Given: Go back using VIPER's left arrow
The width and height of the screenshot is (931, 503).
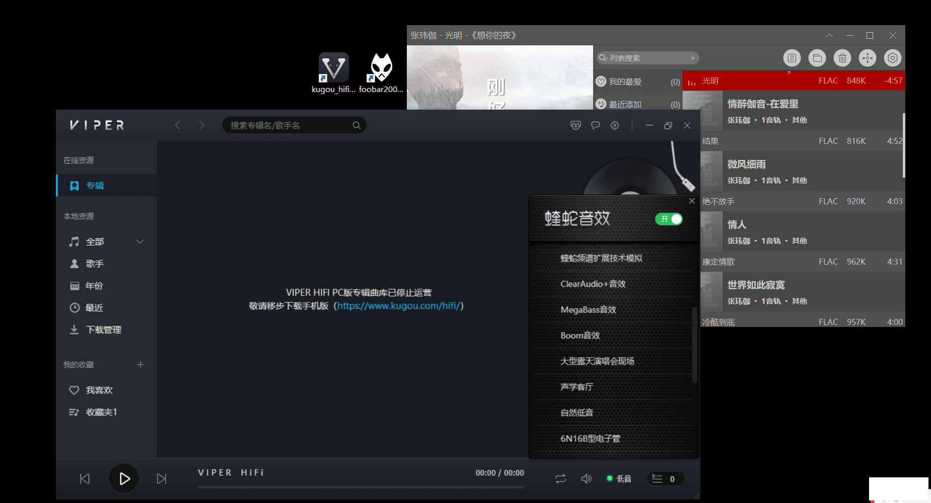Looking at the screenshot, I should [177, 125].
